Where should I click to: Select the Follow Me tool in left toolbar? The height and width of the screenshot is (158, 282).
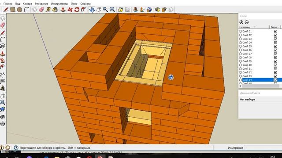[x=3, y=61]
